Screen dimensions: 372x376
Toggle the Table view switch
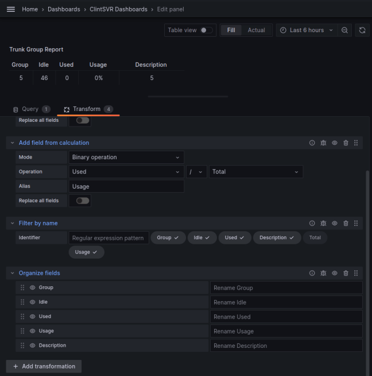[206, 30]
